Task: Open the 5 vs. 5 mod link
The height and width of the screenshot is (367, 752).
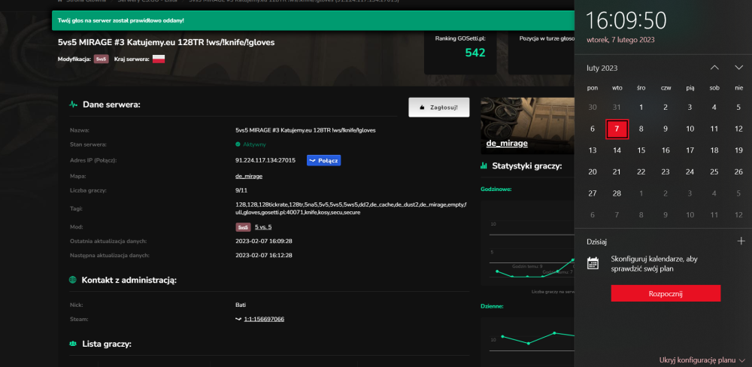Action: point(263,227)
